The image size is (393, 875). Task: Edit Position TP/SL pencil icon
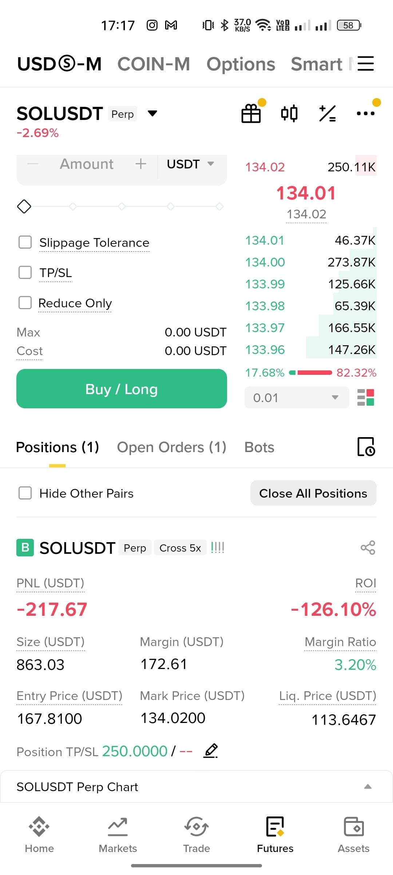click(x=211, y=751)
